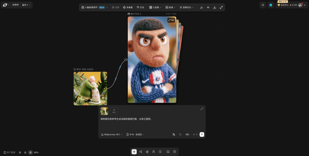This screenshot has width=309, height=156.
Task: Open history with the clock icon
Action: coord(160,152)
